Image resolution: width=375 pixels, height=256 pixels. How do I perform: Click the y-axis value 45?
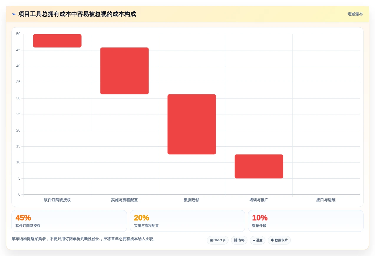[x=18, y=50]
